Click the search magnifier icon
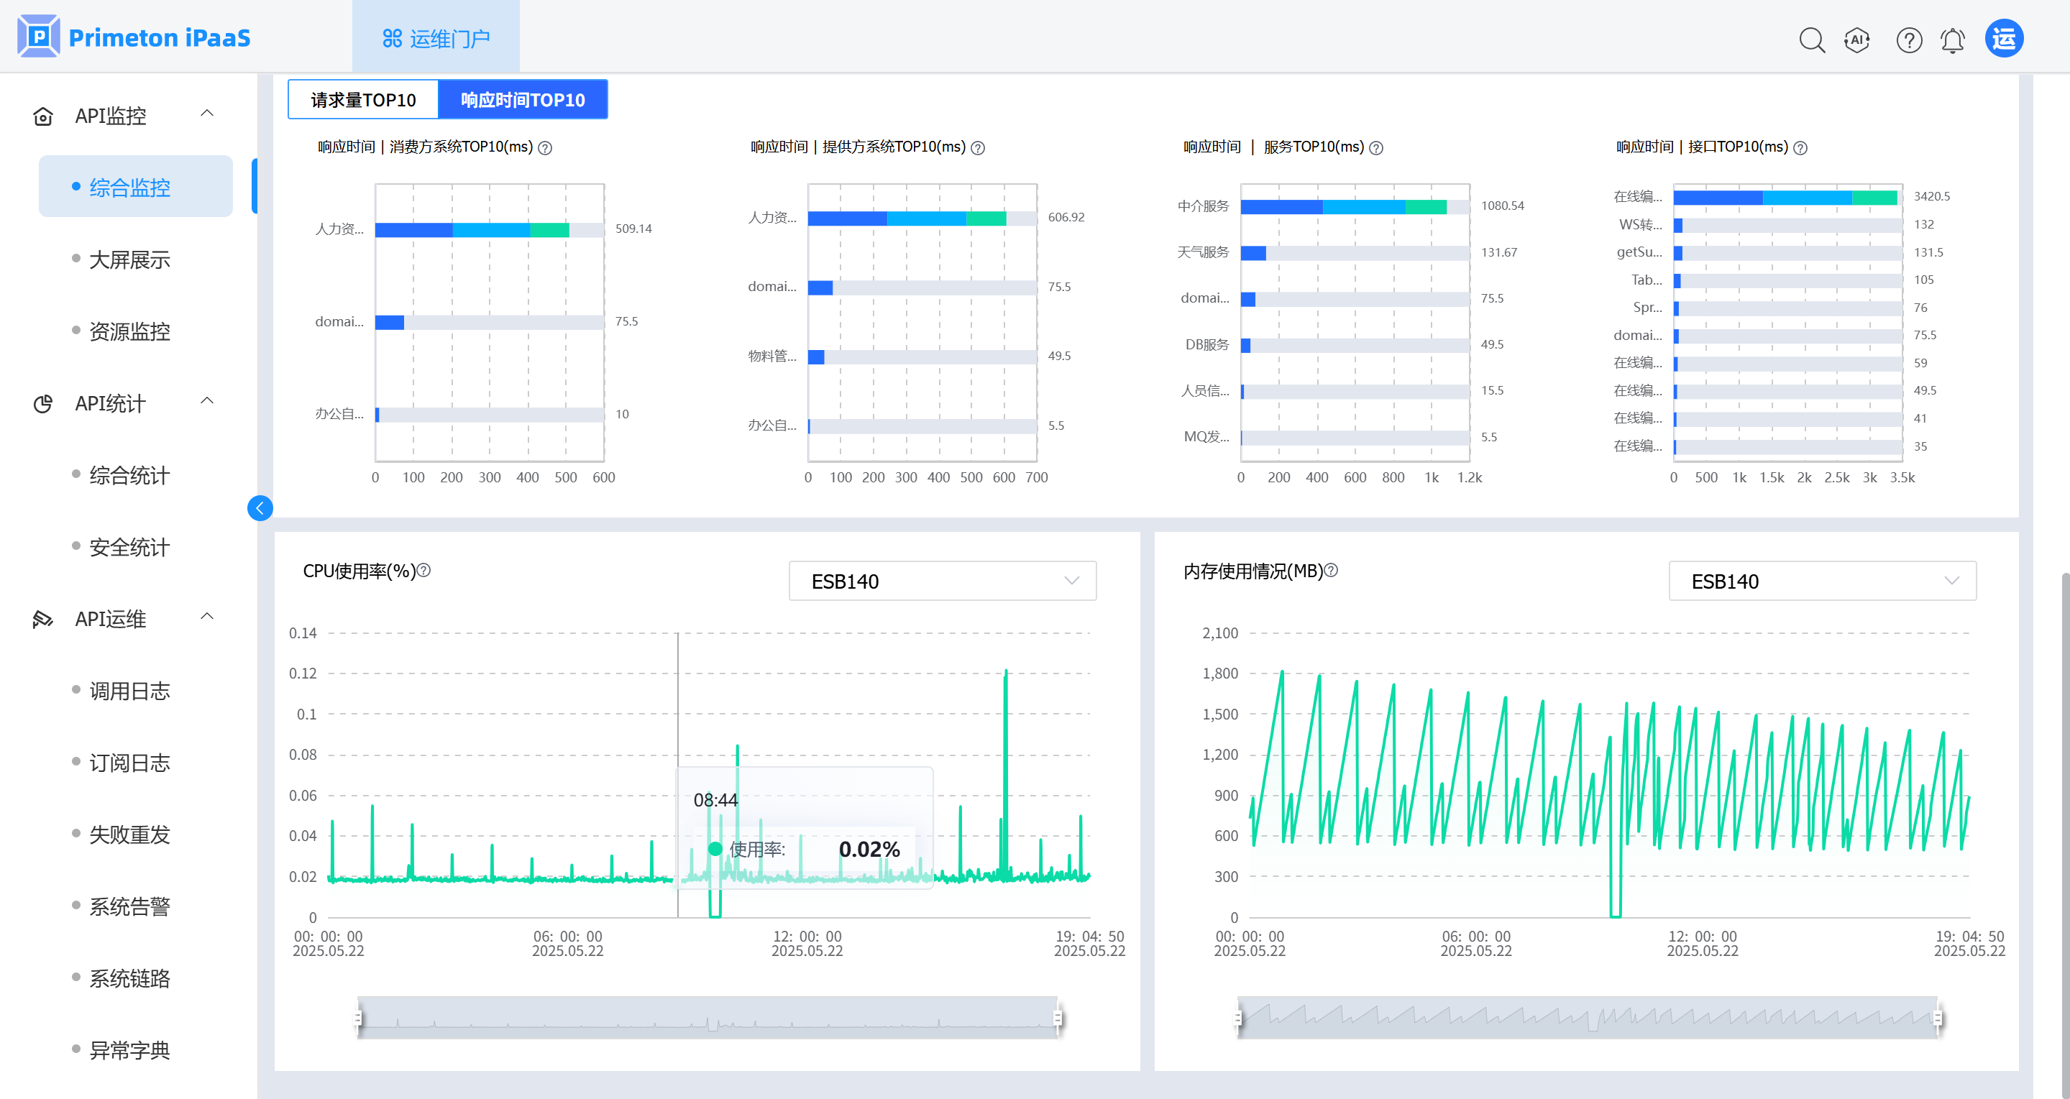Image resolution: width=2070 pixels, height=1099 pixels. (x=1811, y=40)
